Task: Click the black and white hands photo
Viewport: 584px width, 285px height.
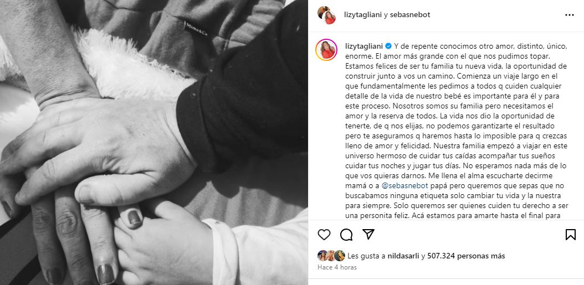Action: pyautogui.click(x=154, y=143)
